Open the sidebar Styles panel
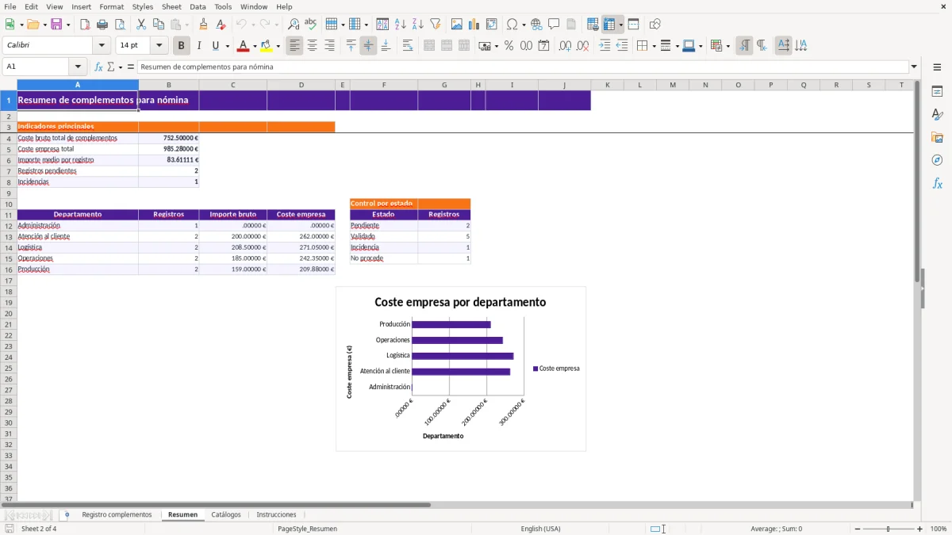This screenshot has width=952, height=535. click(x=937, y=114)
